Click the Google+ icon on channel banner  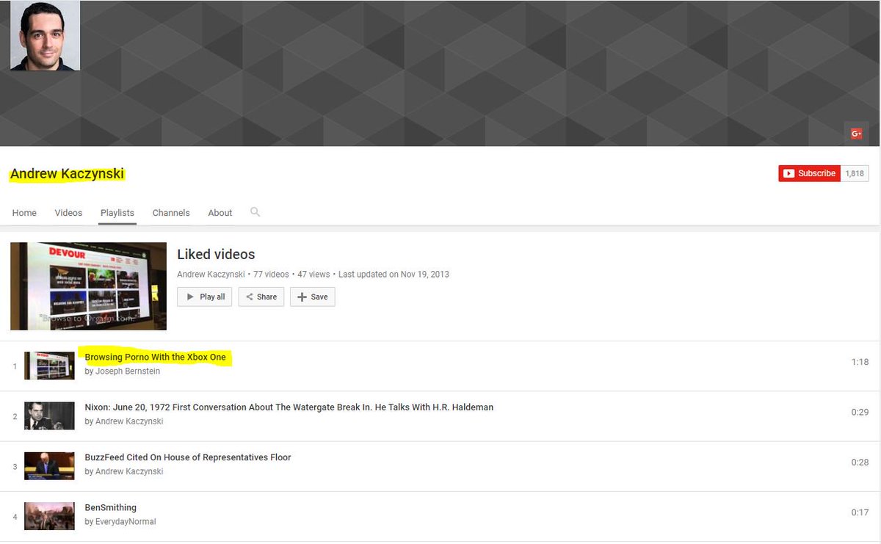click(x=856, y=133)
